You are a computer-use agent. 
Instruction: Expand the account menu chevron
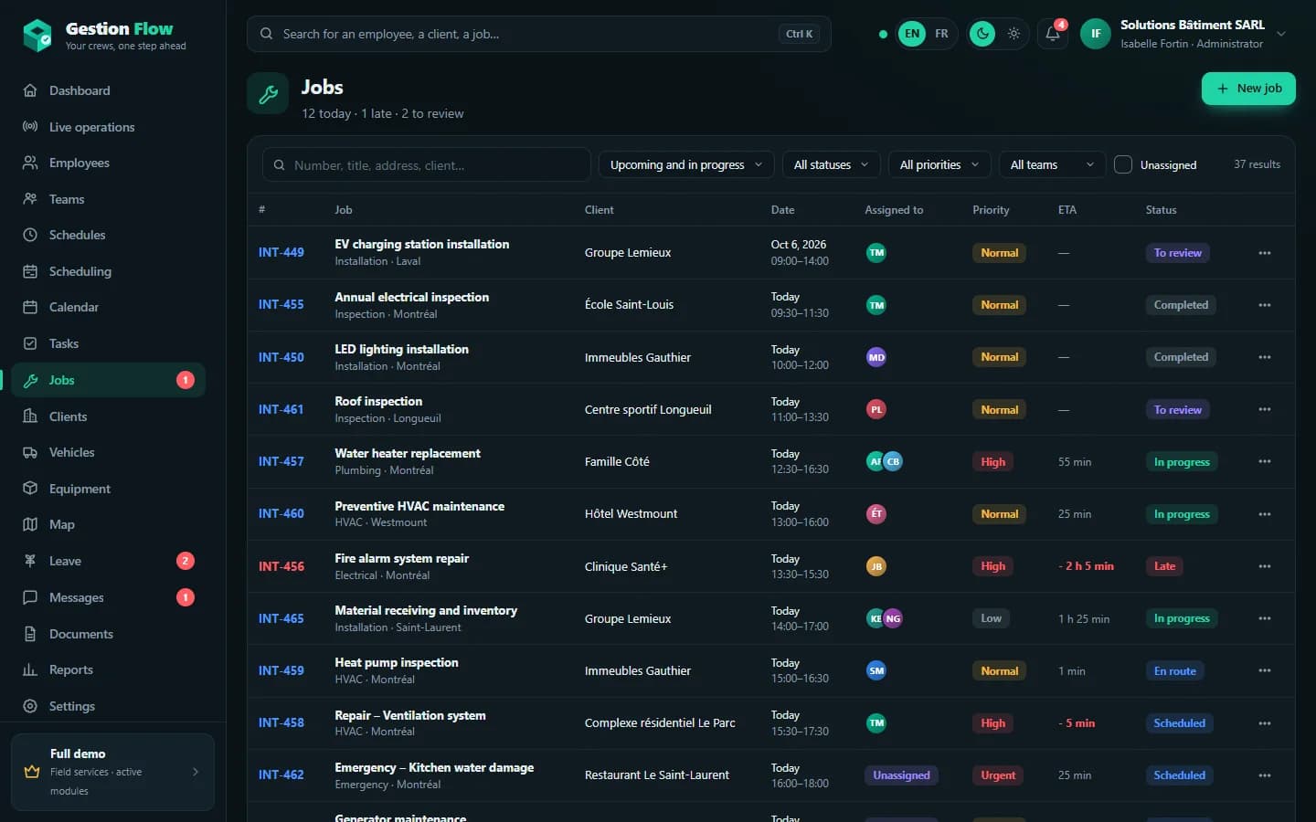1281,34
